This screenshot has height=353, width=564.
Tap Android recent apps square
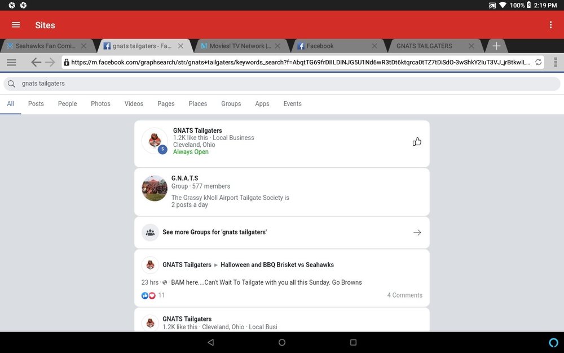click(353, 342)
